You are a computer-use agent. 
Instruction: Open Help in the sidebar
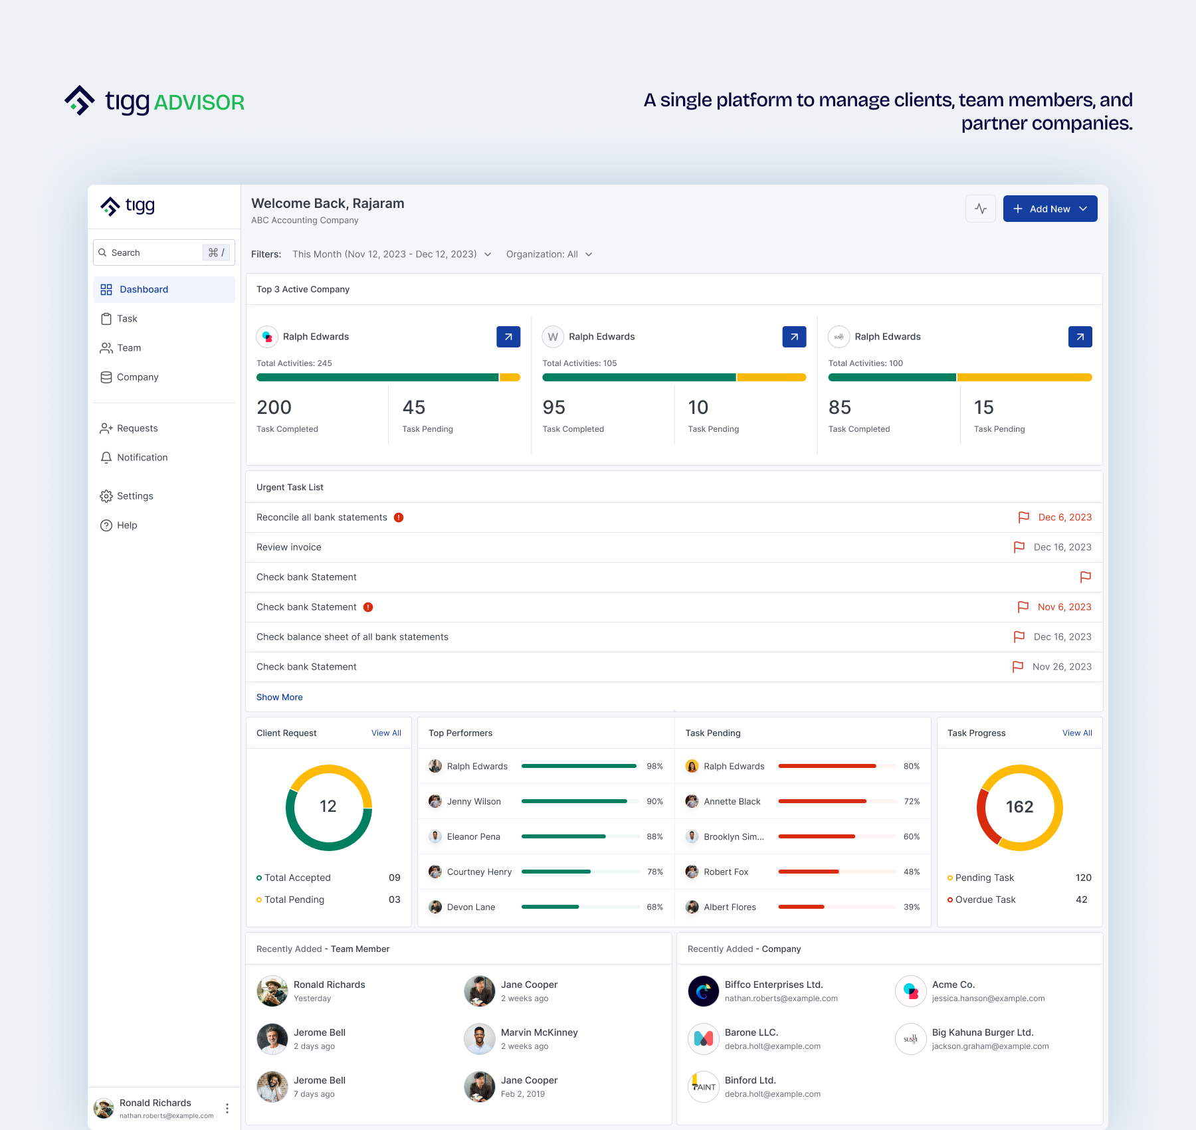[x=164, y=525]
